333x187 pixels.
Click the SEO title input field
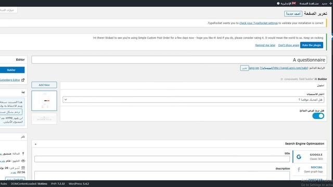coord(162,159)
